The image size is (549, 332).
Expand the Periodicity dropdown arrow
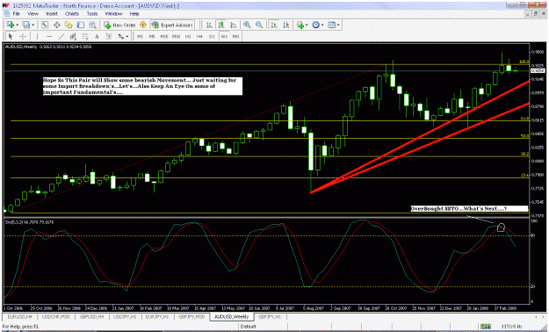pyautogui.click(x=322, y=25)
